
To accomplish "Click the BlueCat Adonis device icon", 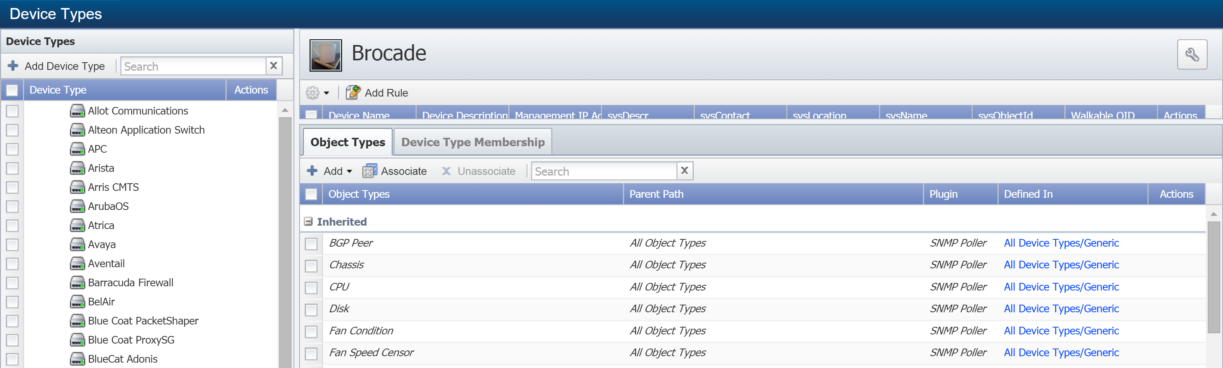I will 77,359.
